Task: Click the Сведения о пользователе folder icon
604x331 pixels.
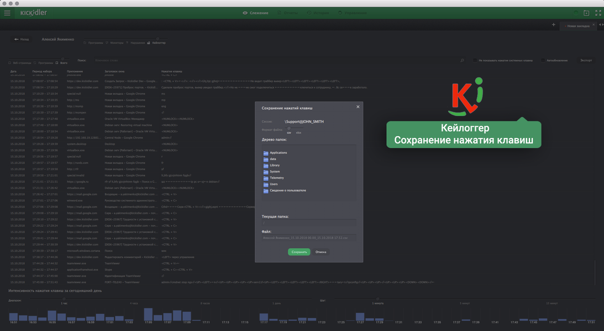Action: [x=266, y=191]
